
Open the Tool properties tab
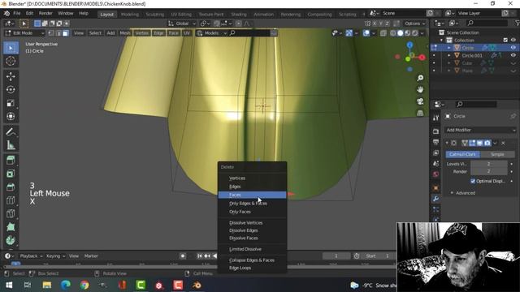[435, 118]
